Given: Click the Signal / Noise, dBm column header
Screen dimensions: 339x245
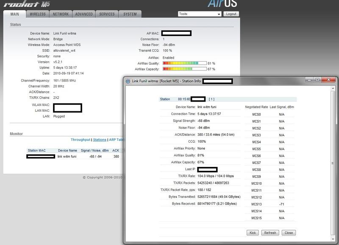Looking at the screenshot, I should pyautogui.click(x=94, y=150).
